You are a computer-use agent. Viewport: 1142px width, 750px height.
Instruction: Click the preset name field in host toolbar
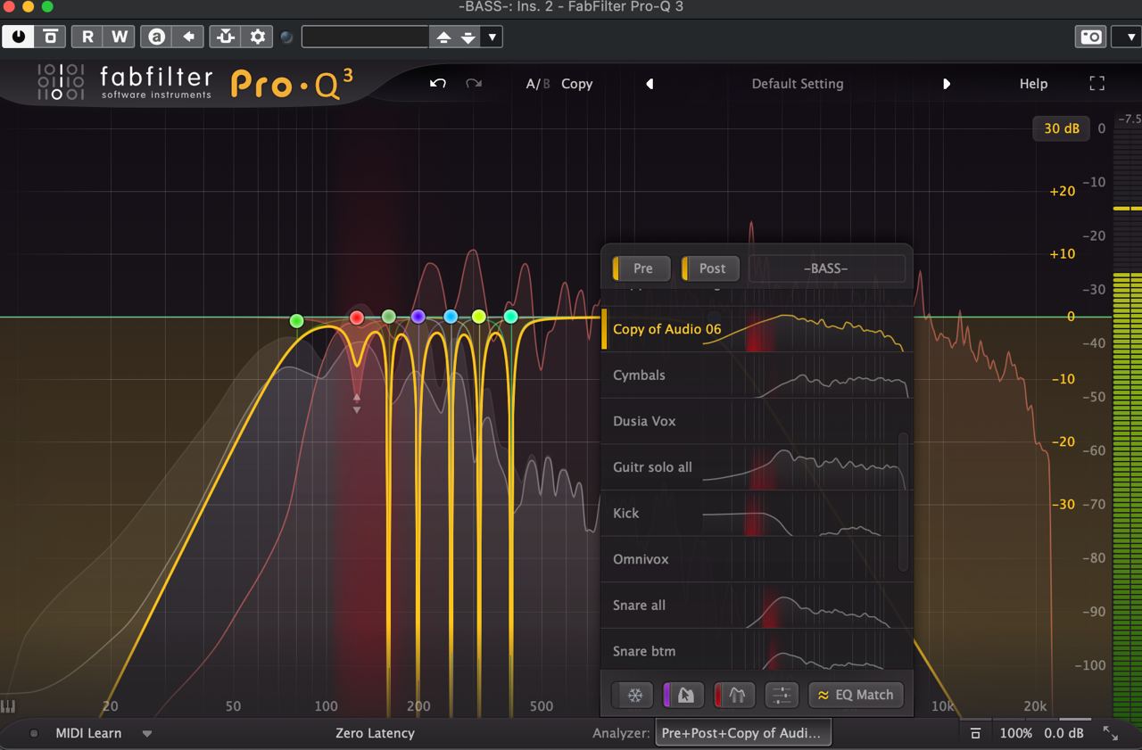[x=365, y=37]
